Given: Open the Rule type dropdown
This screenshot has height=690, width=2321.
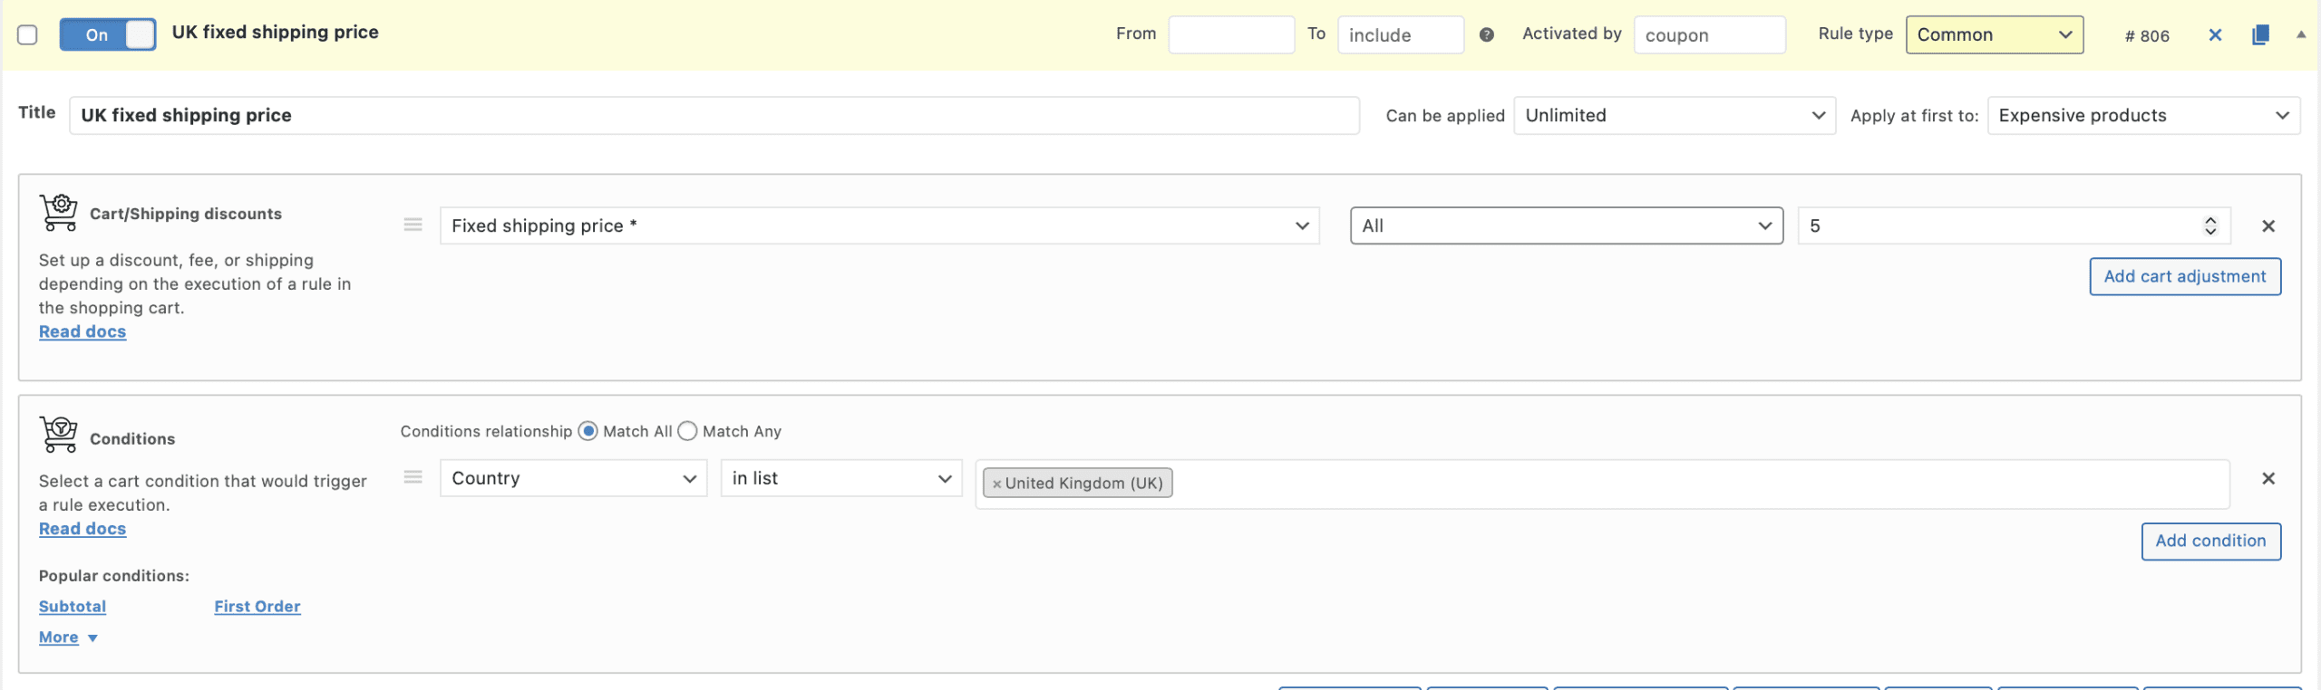Looking at the screenshot, I should [x=1994, y=34].
